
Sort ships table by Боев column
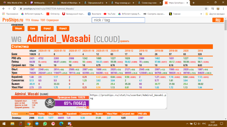tap(33, 114)
